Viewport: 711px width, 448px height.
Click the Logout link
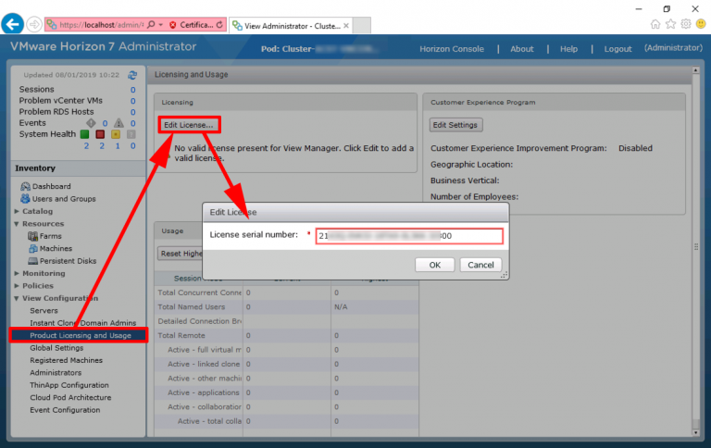click(617, 49)
